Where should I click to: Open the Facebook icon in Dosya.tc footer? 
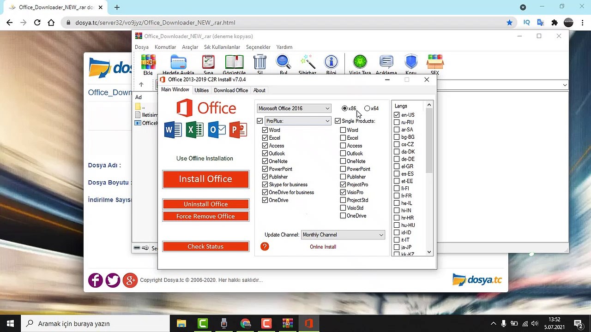(96, 280)
